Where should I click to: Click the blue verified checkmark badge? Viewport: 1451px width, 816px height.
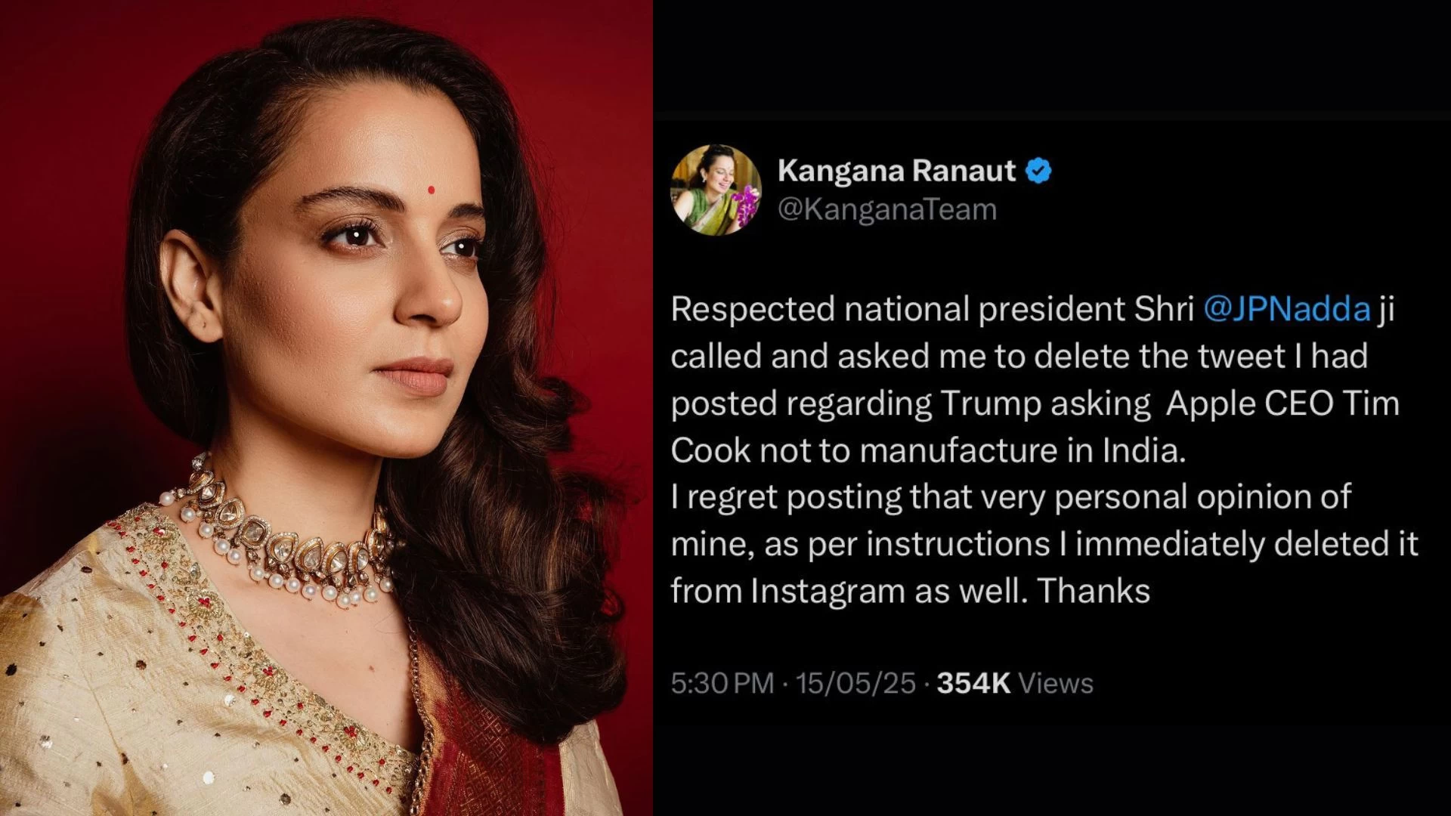(x=1038, y=172)
